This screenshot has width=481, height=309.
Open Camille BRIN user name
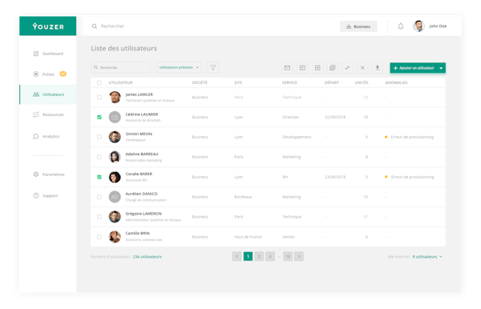[x=137, y=233]
